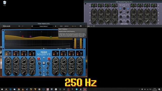Click the UAD-2 label in UAD toolbar
The image size is (162, 91).
coord(89,26)
